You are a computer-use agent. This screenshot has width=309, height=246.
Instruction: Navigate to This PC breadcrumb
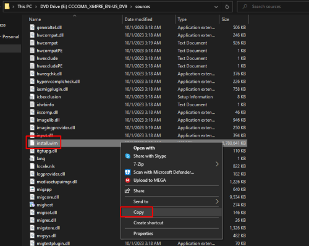[25, 7]
